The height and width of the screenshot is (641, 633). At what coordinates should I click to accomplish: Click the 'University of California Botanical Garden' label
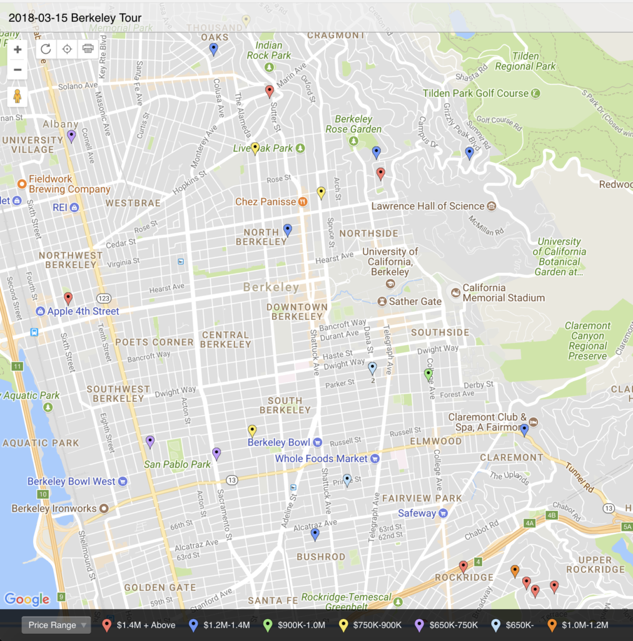pyautogui.click(x=559, y=257)
